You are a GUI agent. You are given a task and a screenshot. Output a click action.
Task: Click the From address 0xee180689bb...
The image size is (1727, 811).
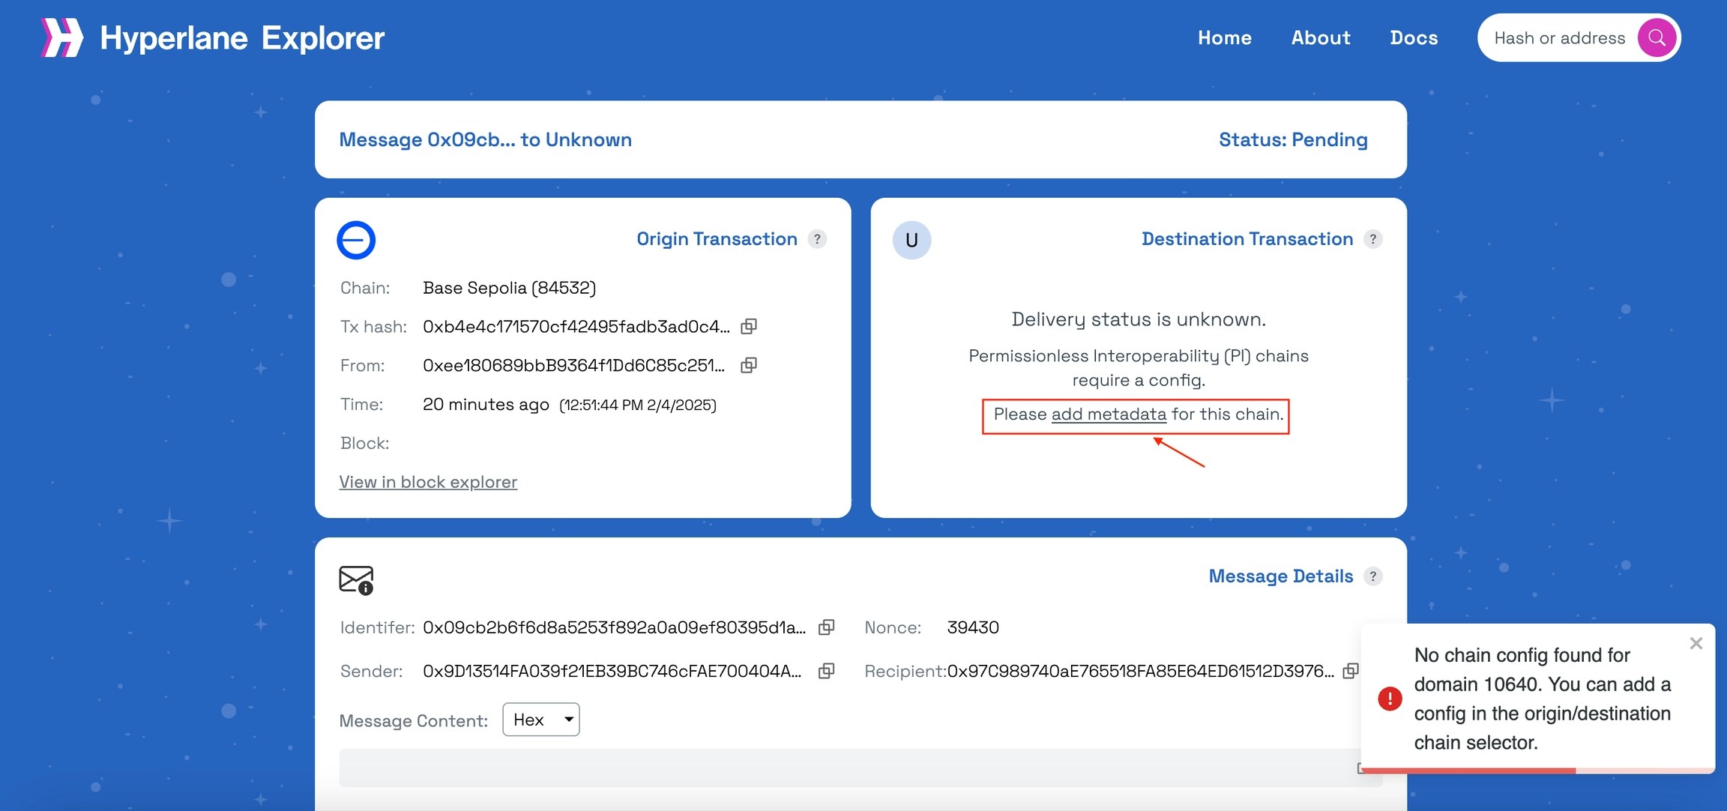(573, 366)
